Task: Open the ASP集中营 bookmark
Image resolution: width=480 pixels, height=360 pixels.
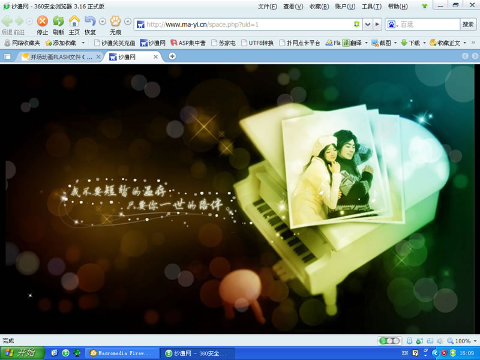Action: 188,43
